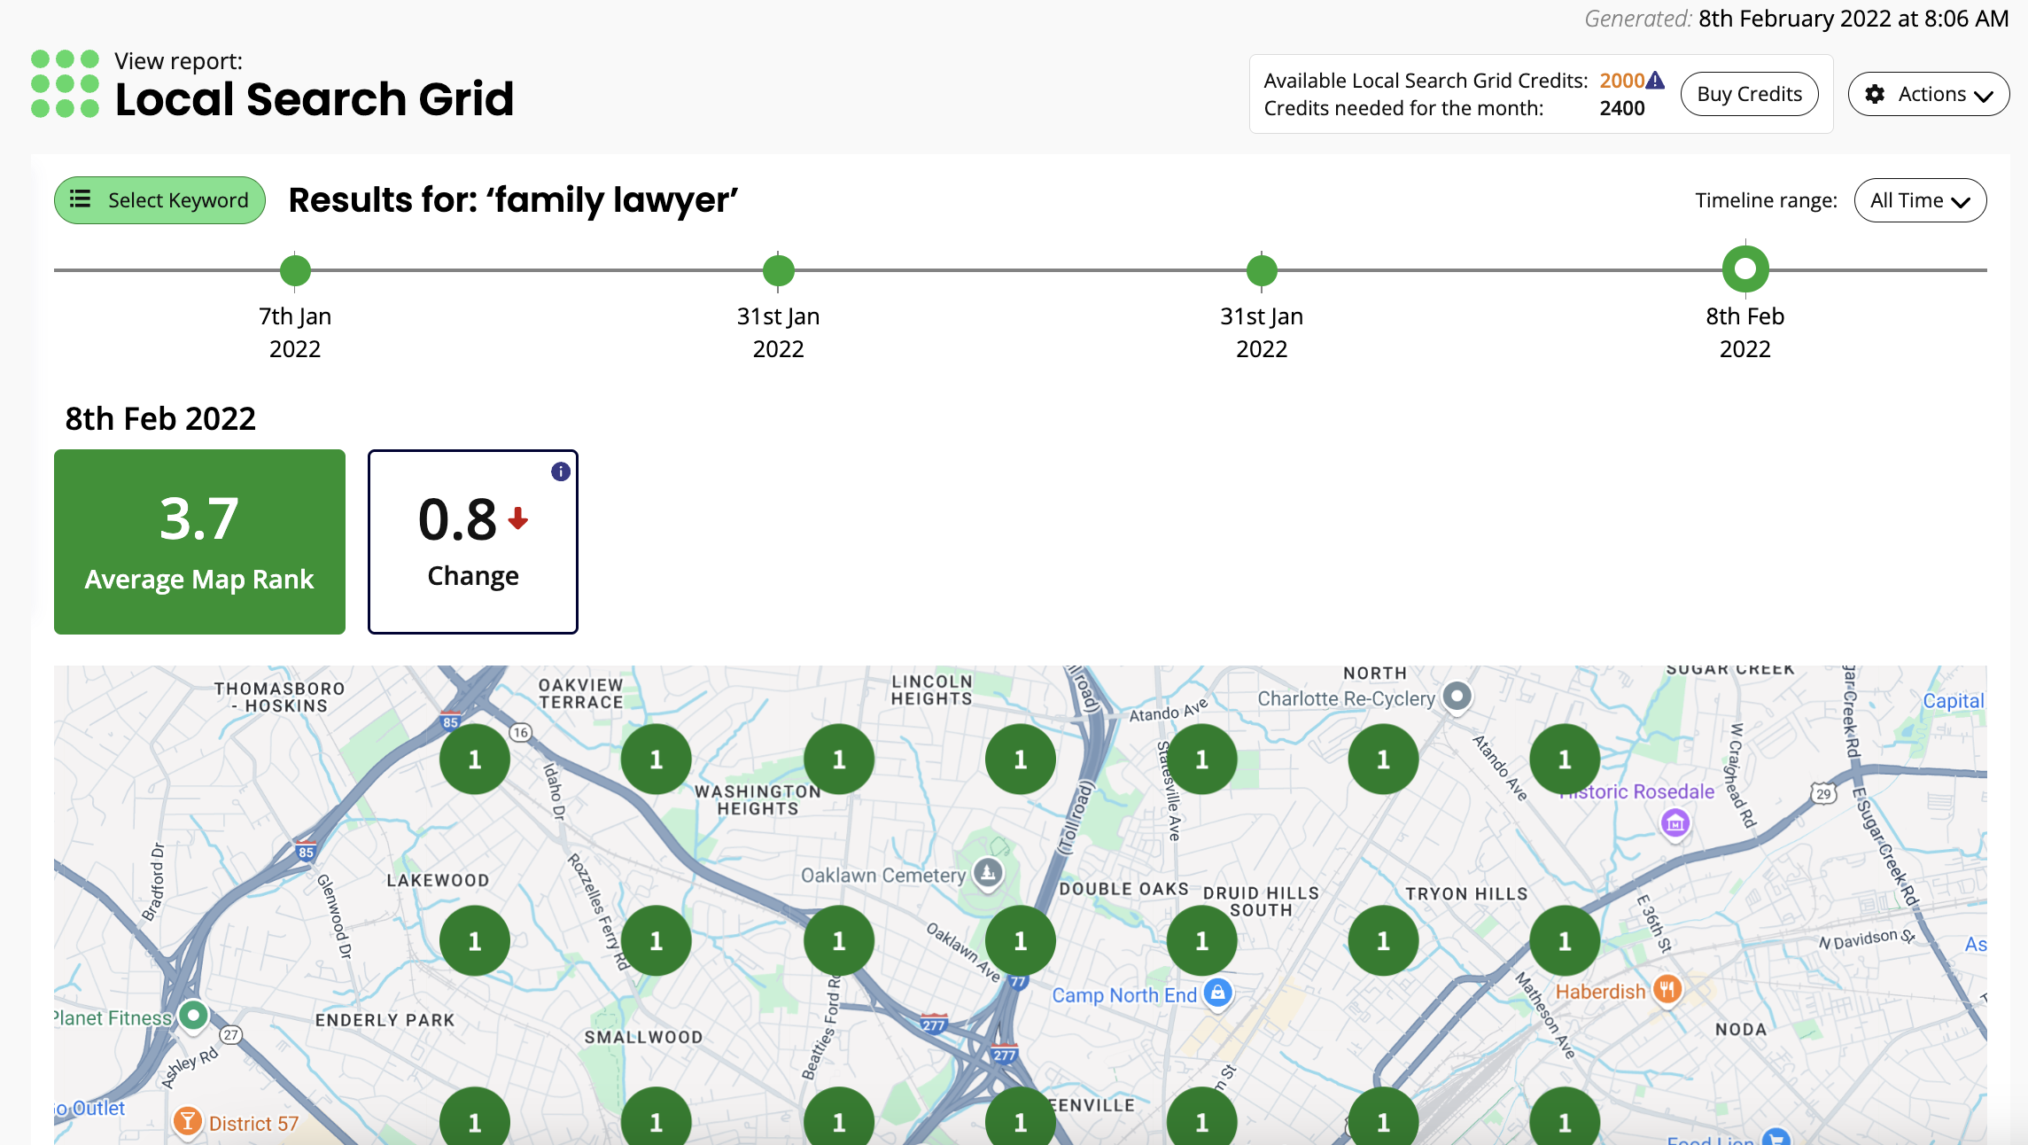Viewport: 2028px width, 1145px height.
Task: Click rank 1 marker near Historic Rosedale
Action: (x=1565, y=759)
